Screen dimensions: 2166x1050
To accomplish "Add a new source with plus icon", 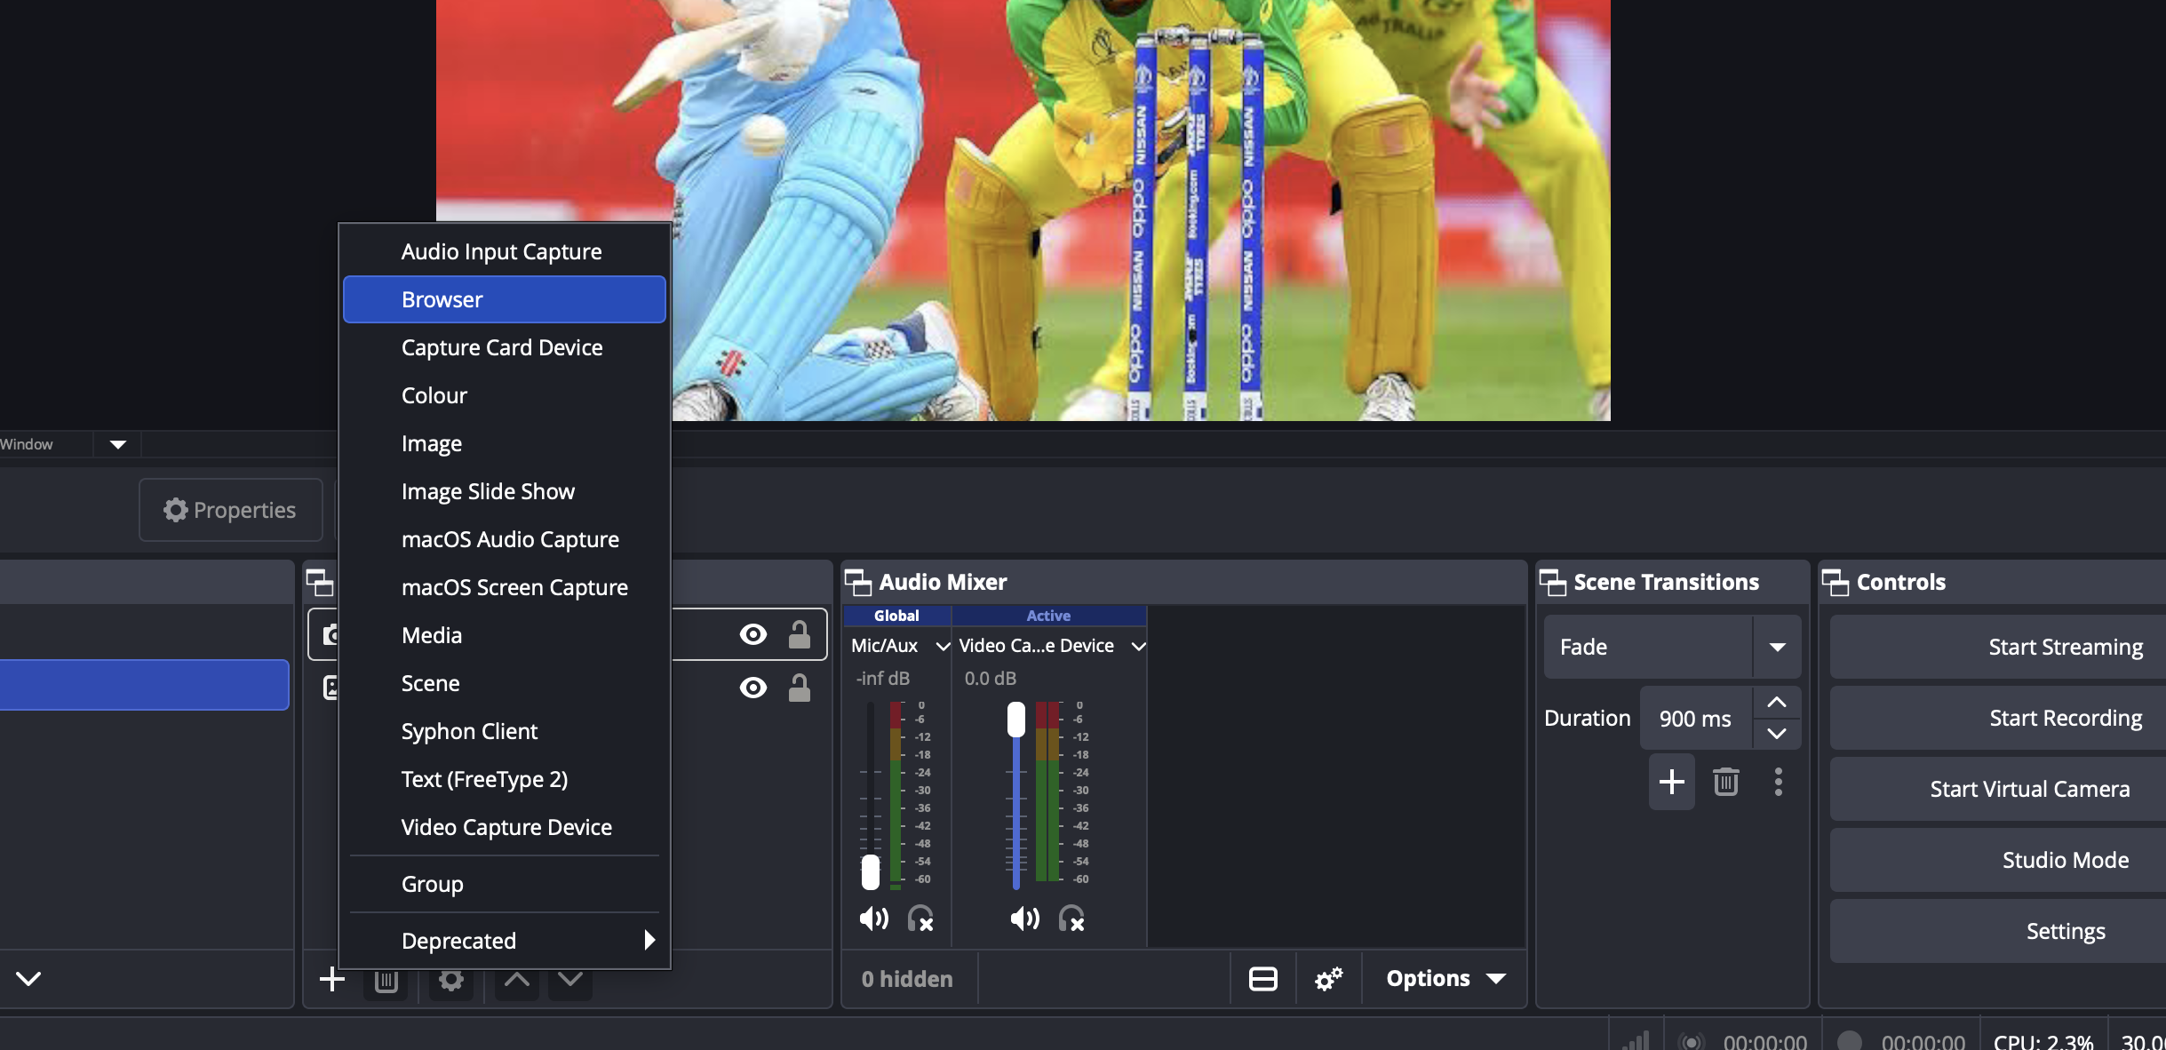I will (x=331, y=979).
